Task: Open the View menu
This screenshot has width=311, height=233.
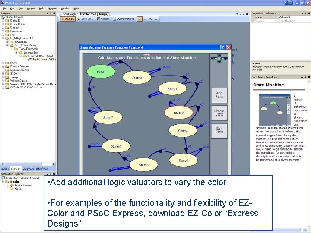Action: click(x=21, y=9)
